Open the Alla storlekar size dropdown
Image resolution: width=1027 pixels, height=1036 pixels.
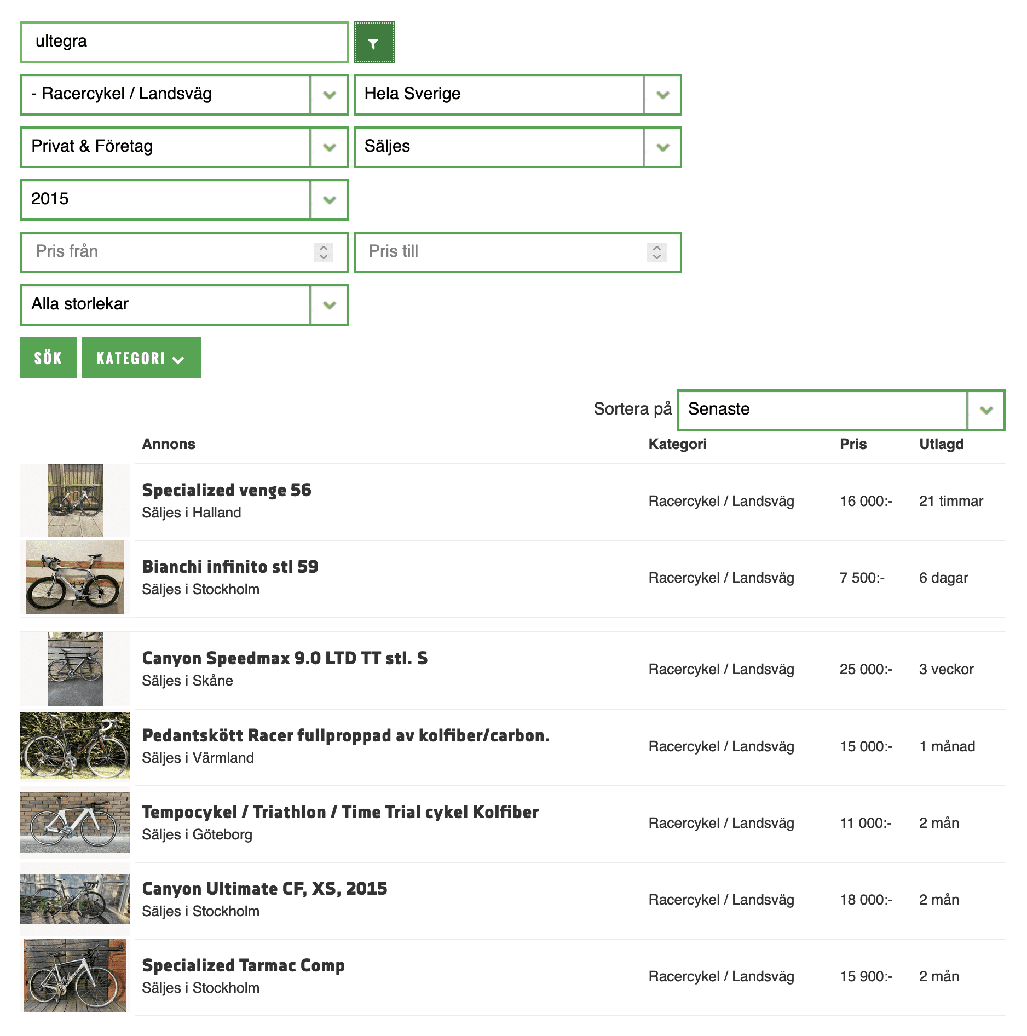184,305
